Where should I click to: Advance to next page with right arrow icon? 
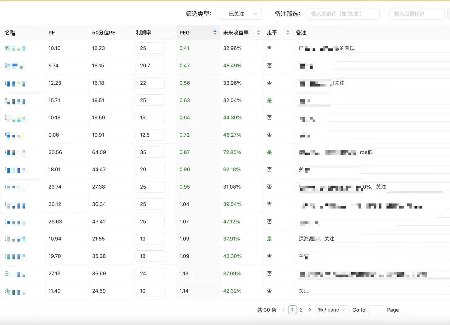coord(310,310)
